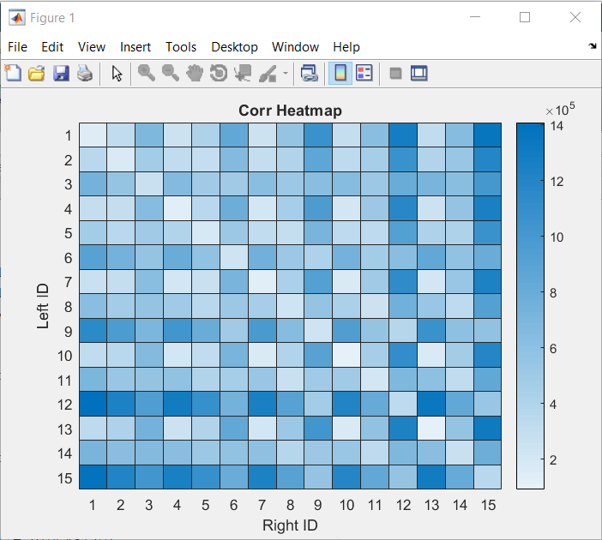
Task: Click the dock figure arrow at menu bar end
Action: coord(593,46)
